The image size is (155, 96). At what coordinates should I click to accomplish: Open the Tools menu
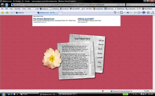[x=24, y=9]
